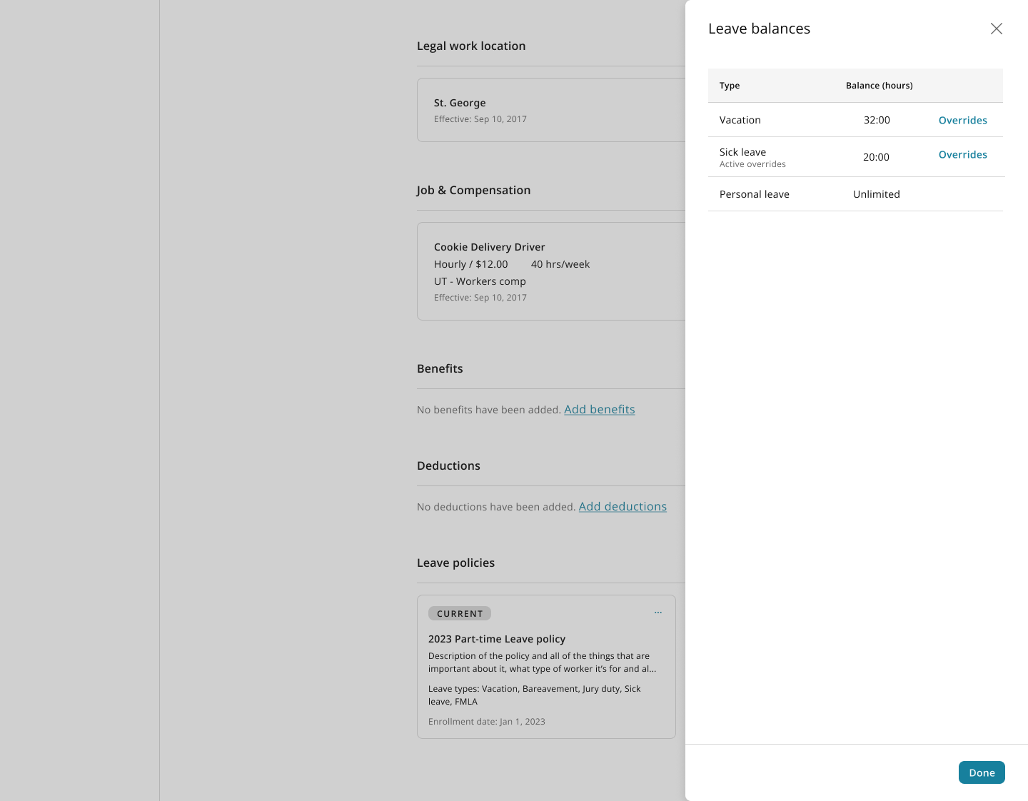1028x801 pixels.
Task: Open the St. George work location card
Action: click(551, 110)
